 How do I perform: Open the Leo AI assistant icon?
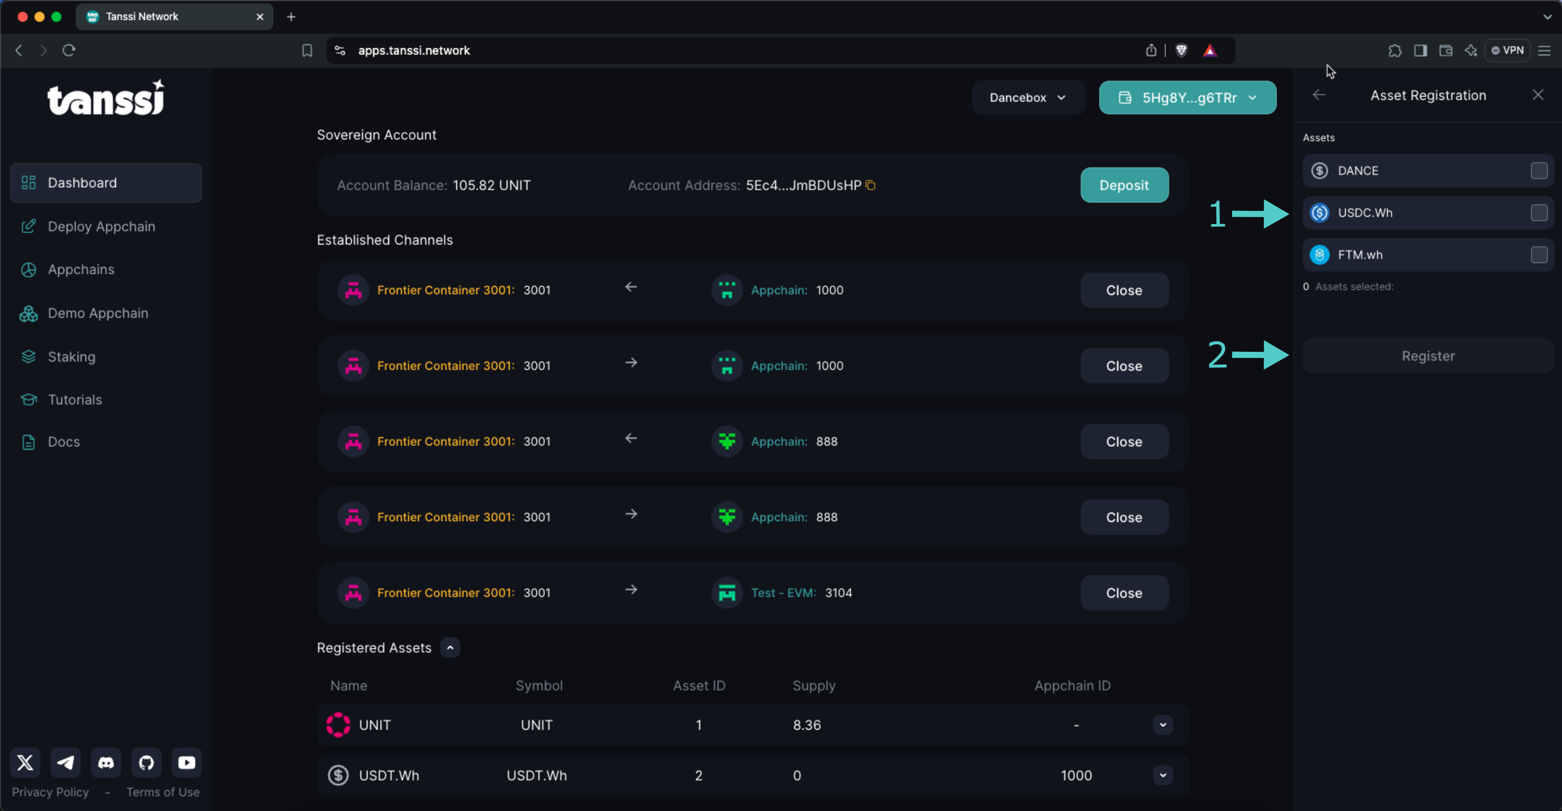point(1471,50)
